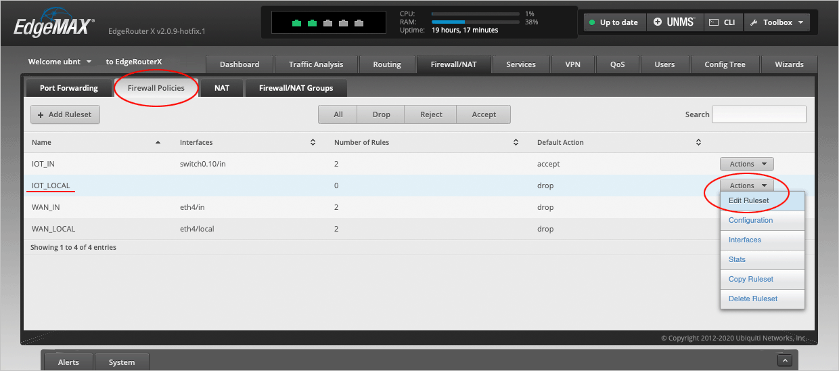Image resolution: width=839 pixels, height=371 pixels.
Task: Click the RAM usage bar
Action: 476,22
